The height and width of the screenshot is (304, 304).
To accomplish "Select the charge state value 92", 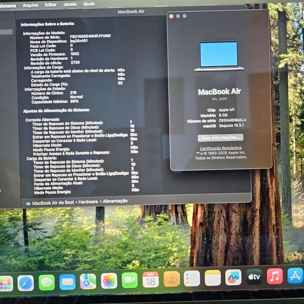I will coord(120,83).
